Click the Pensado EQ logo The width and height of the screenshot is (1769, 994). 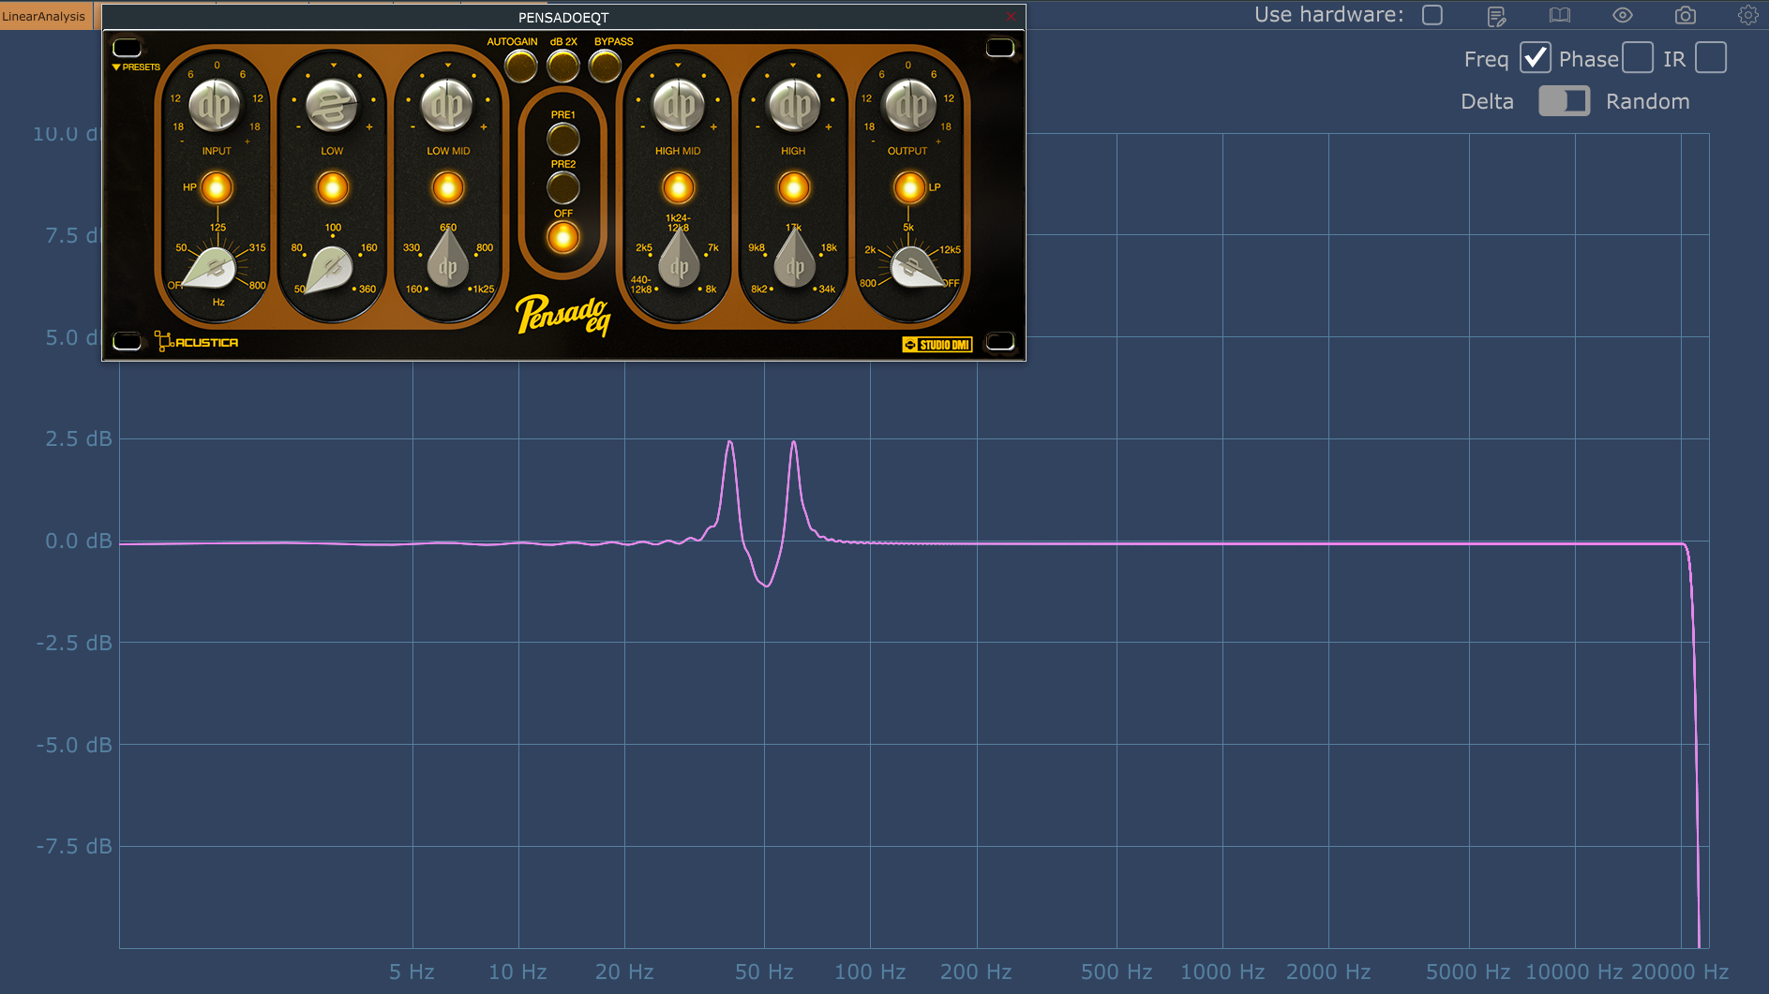563,316
